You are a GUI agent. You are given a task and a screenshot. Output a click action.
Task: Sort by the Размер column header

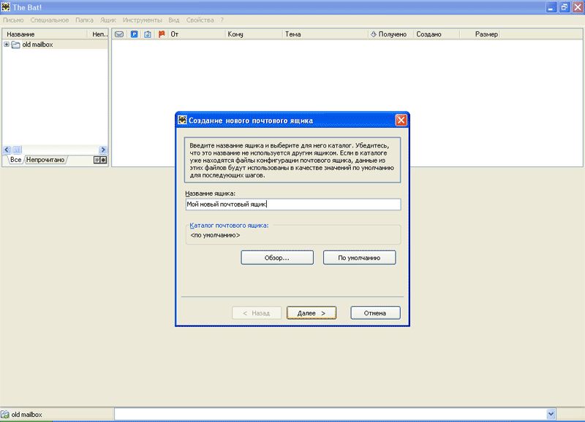(480, 34)
